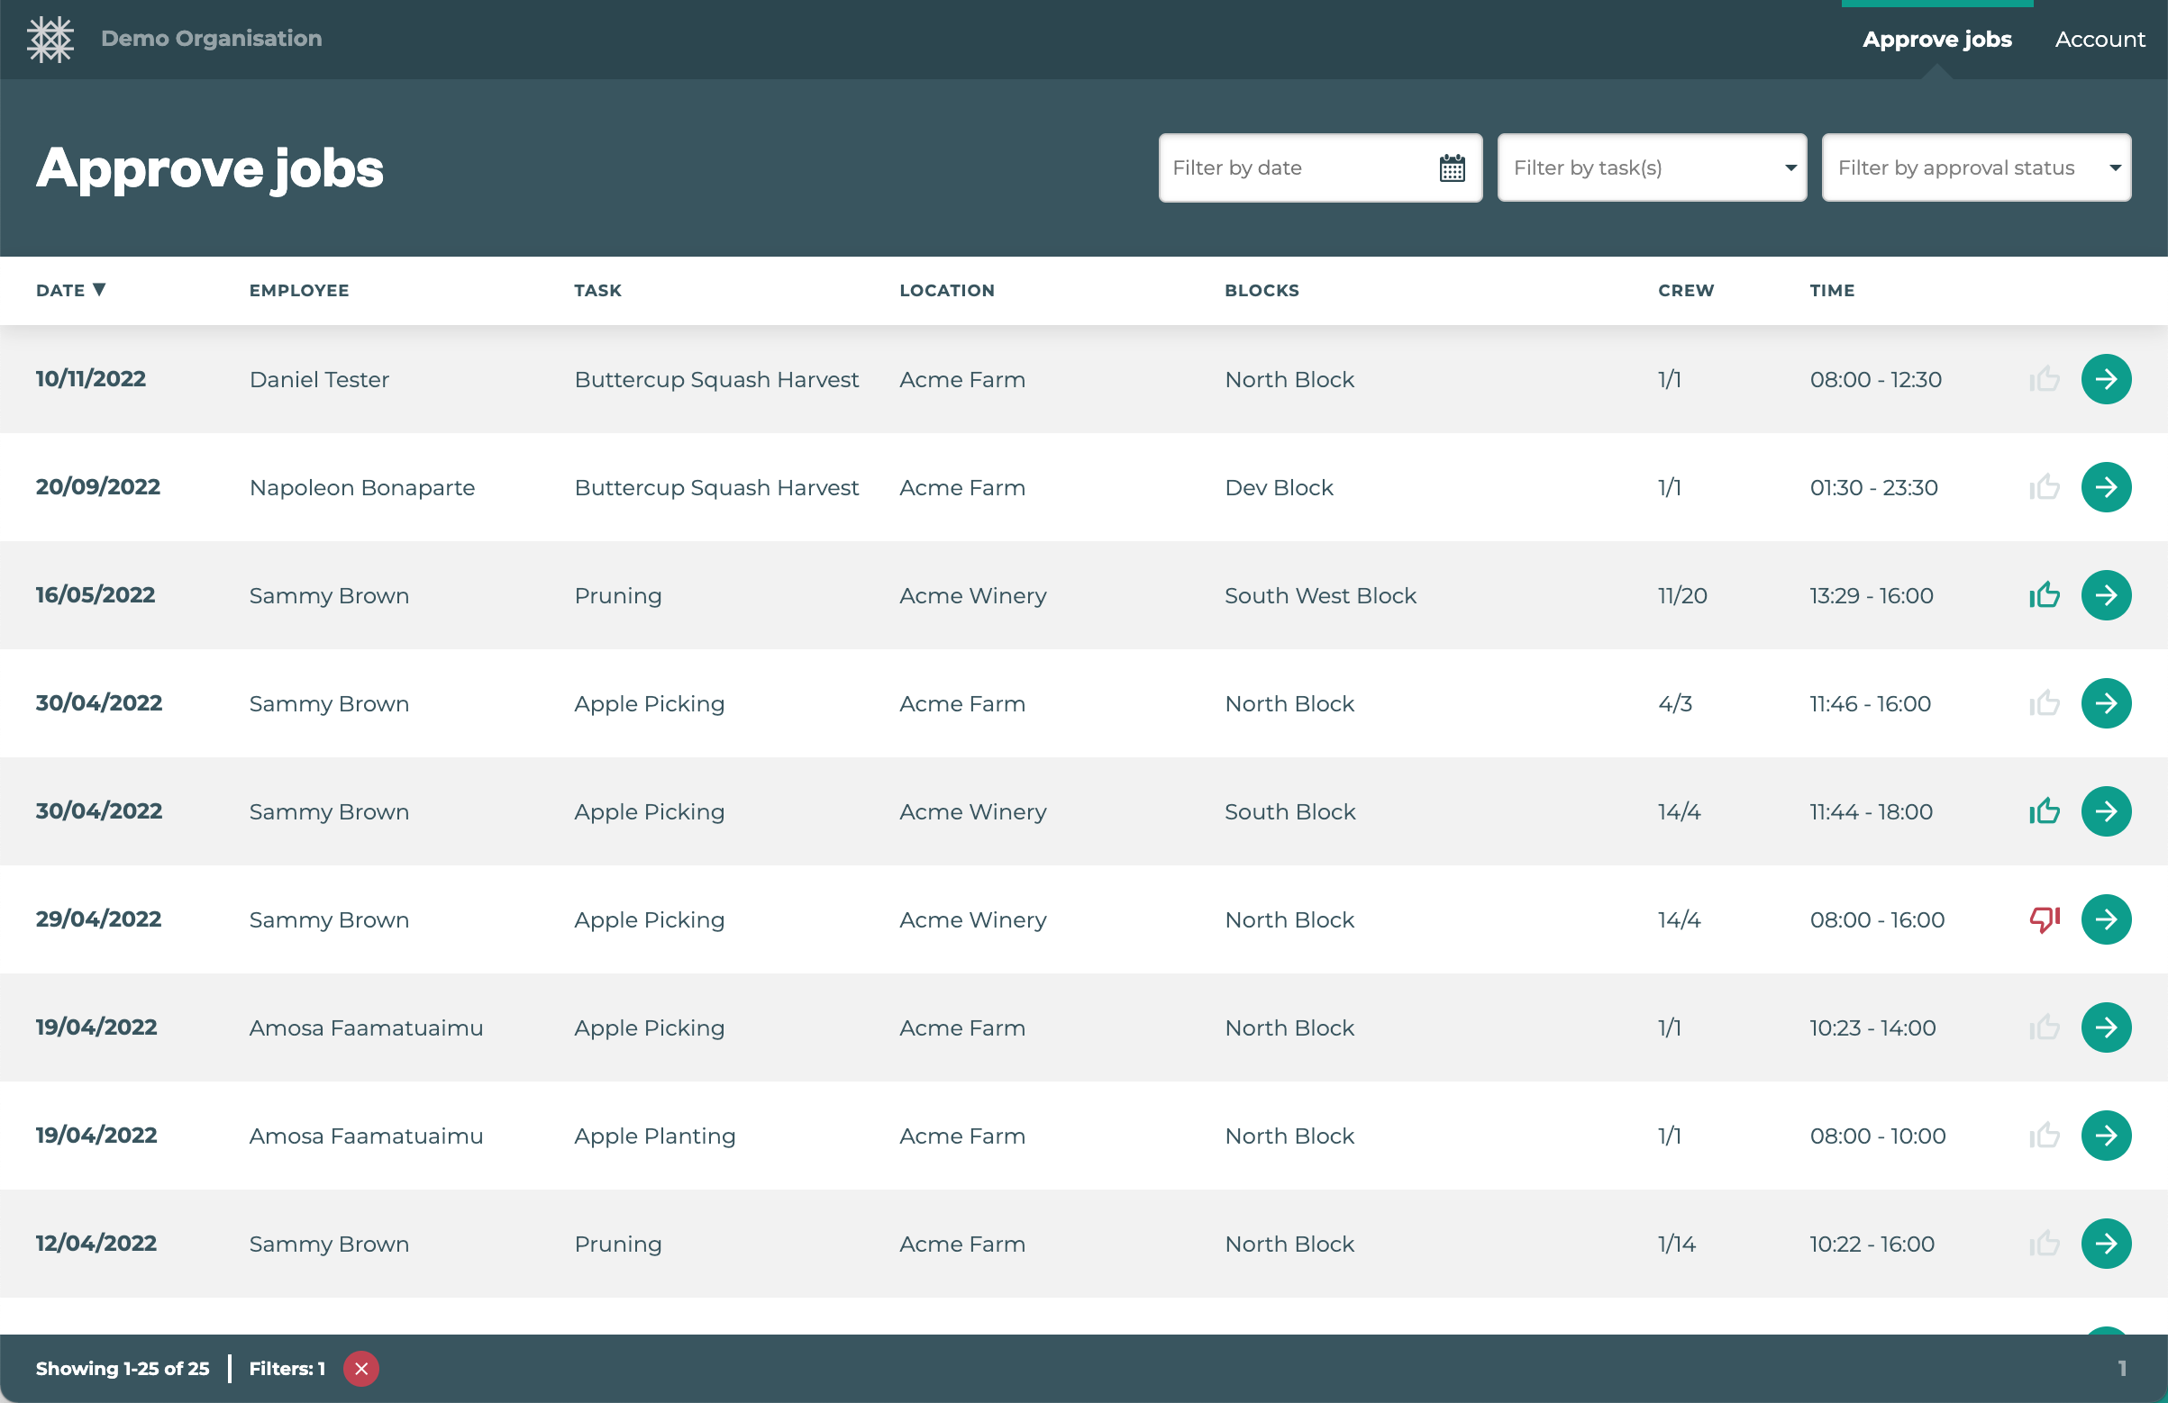The image size is (2168, 1403).
Task: Expand the Filter by task(s) dropdown
Action: [x=1651, y=168]
